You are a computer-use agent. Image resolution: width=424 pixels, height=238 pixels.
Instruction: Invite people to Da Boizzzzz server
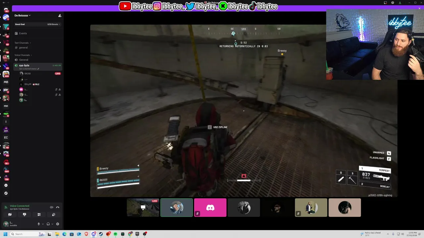60,16
